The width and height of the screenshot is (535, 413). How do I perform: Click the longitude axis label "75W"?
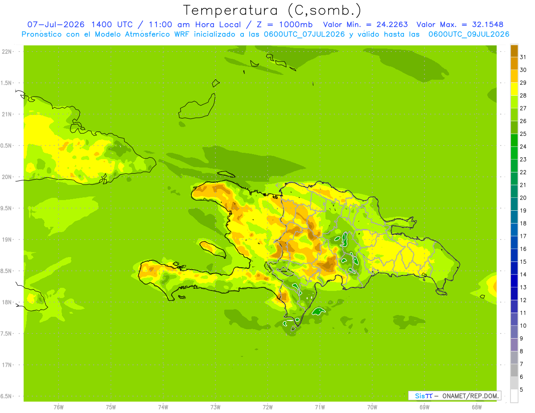pyautogui.click(x=111, y=407)
